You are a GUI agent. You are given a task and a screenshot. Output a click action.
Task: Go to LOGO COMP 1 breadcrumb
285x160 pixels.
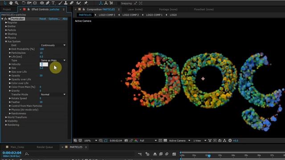point(154,15)
